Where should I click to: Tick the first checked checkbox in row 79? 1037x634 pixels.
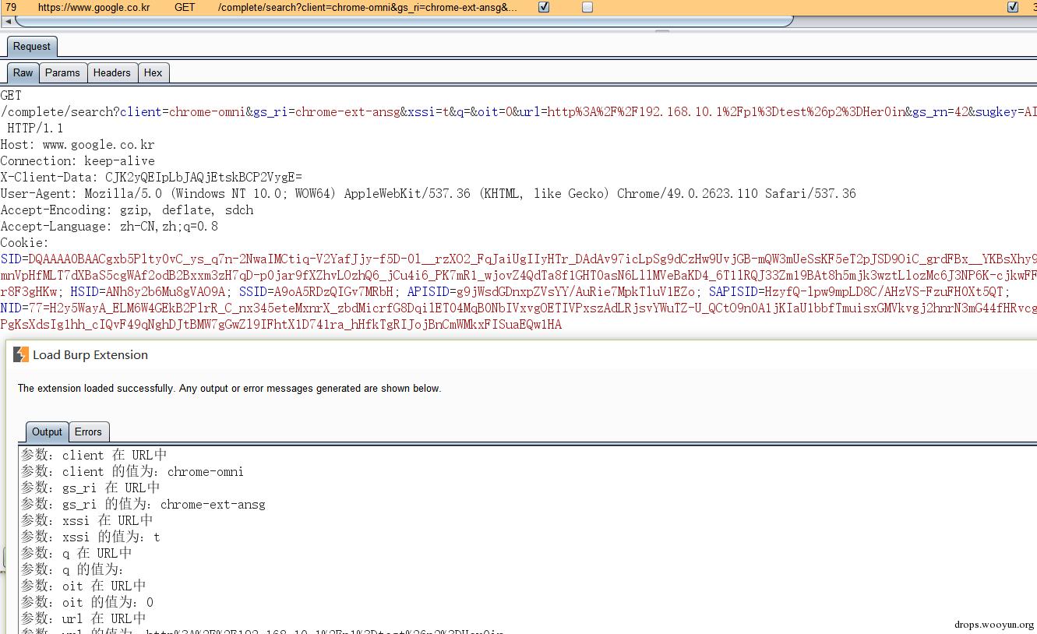[x=544, y=7]
